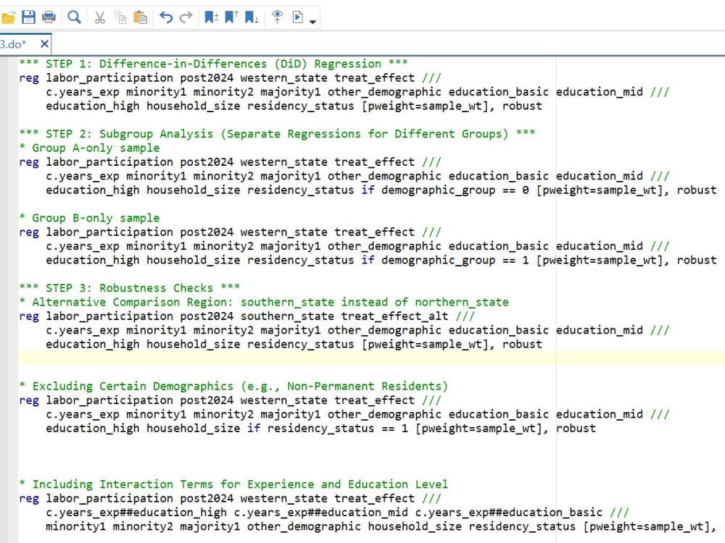Screen dimensions: 725x543
Task: Save the do-file with the floppy icon
Action: [x=29, y=17]
